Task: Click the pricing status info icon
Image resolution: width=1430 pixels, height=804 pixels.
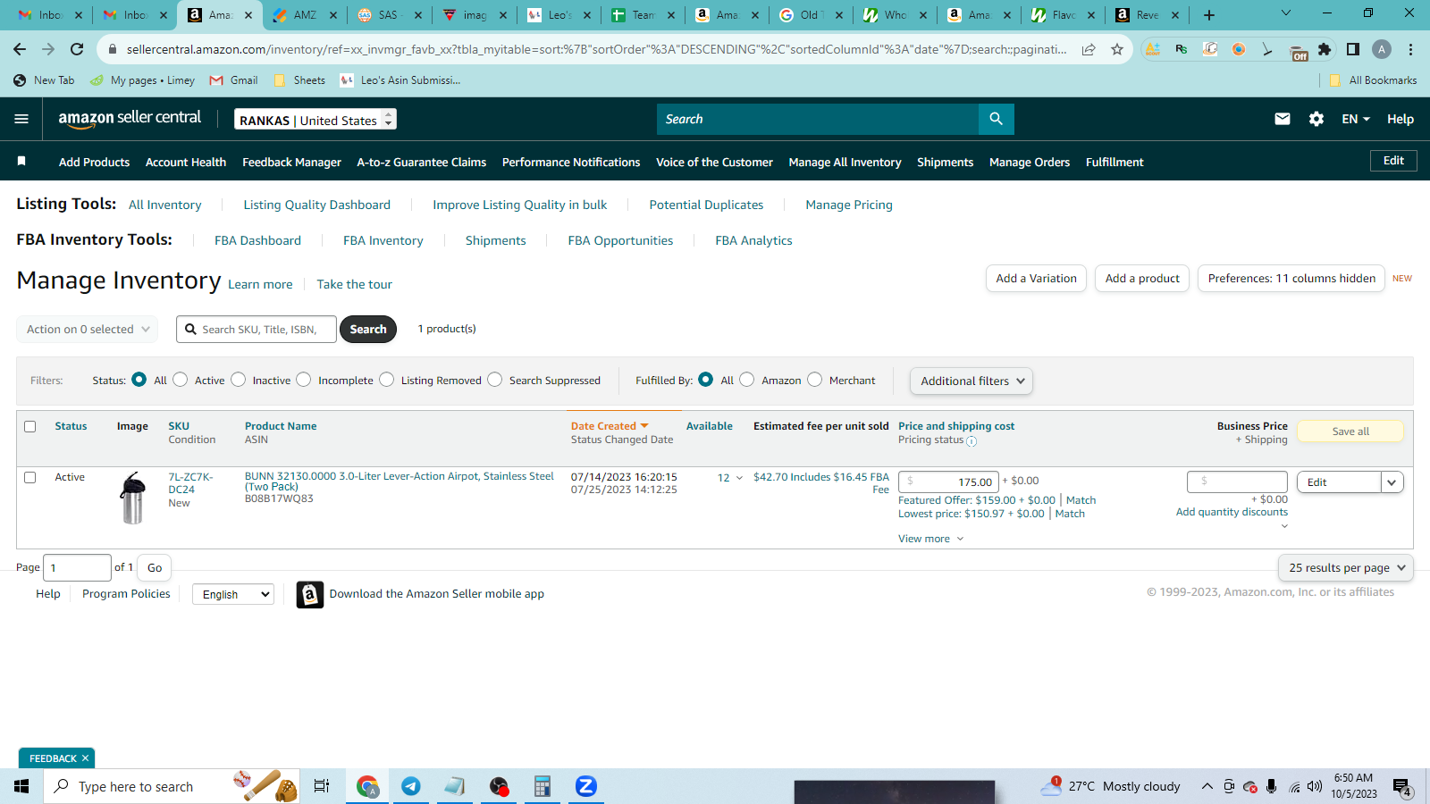Action: click(x=972, y=441)
